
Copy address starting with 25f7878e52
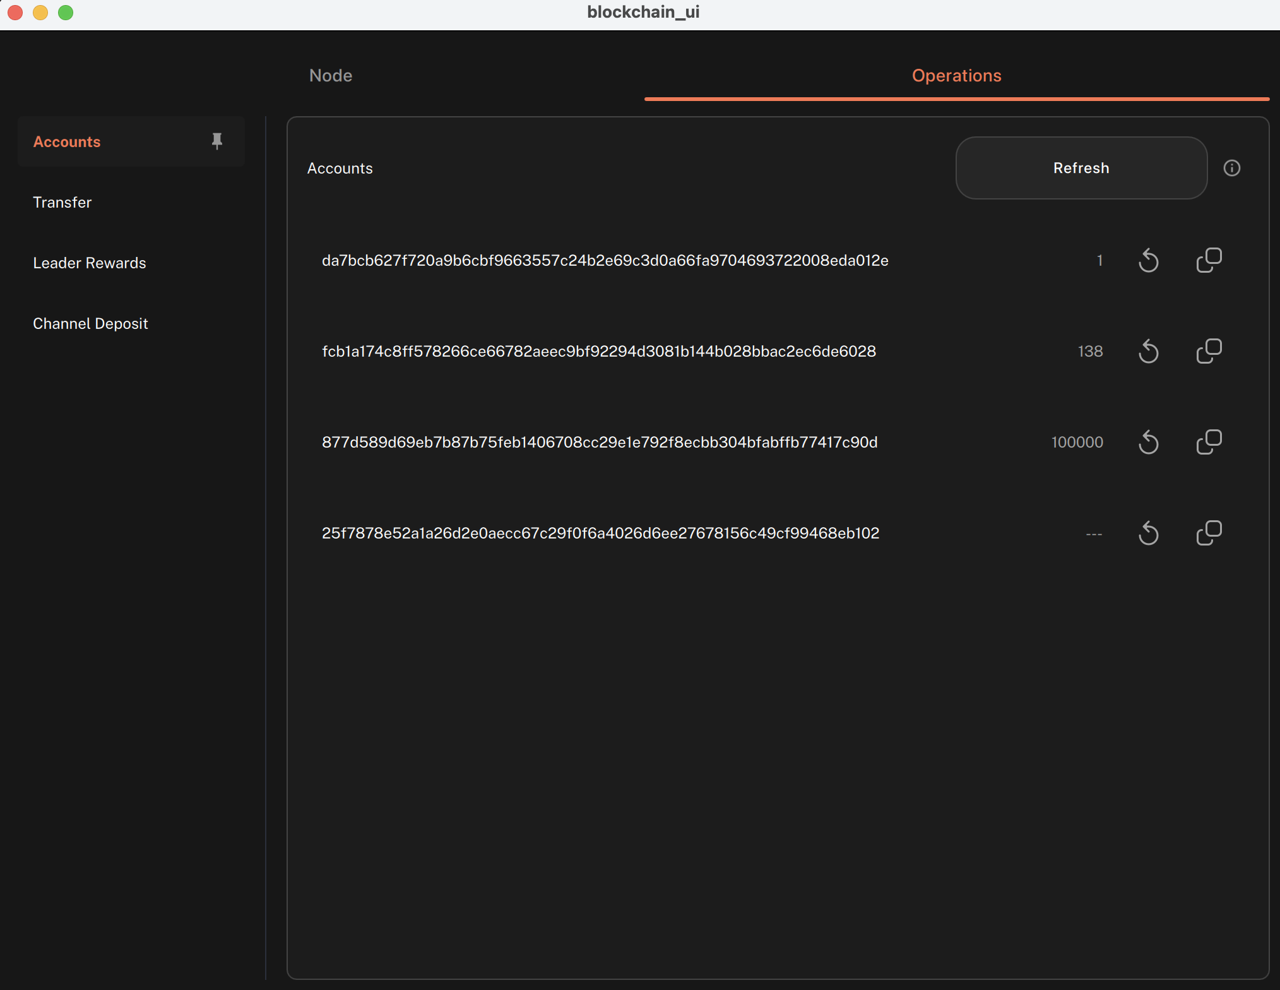tap(1209, 533)
